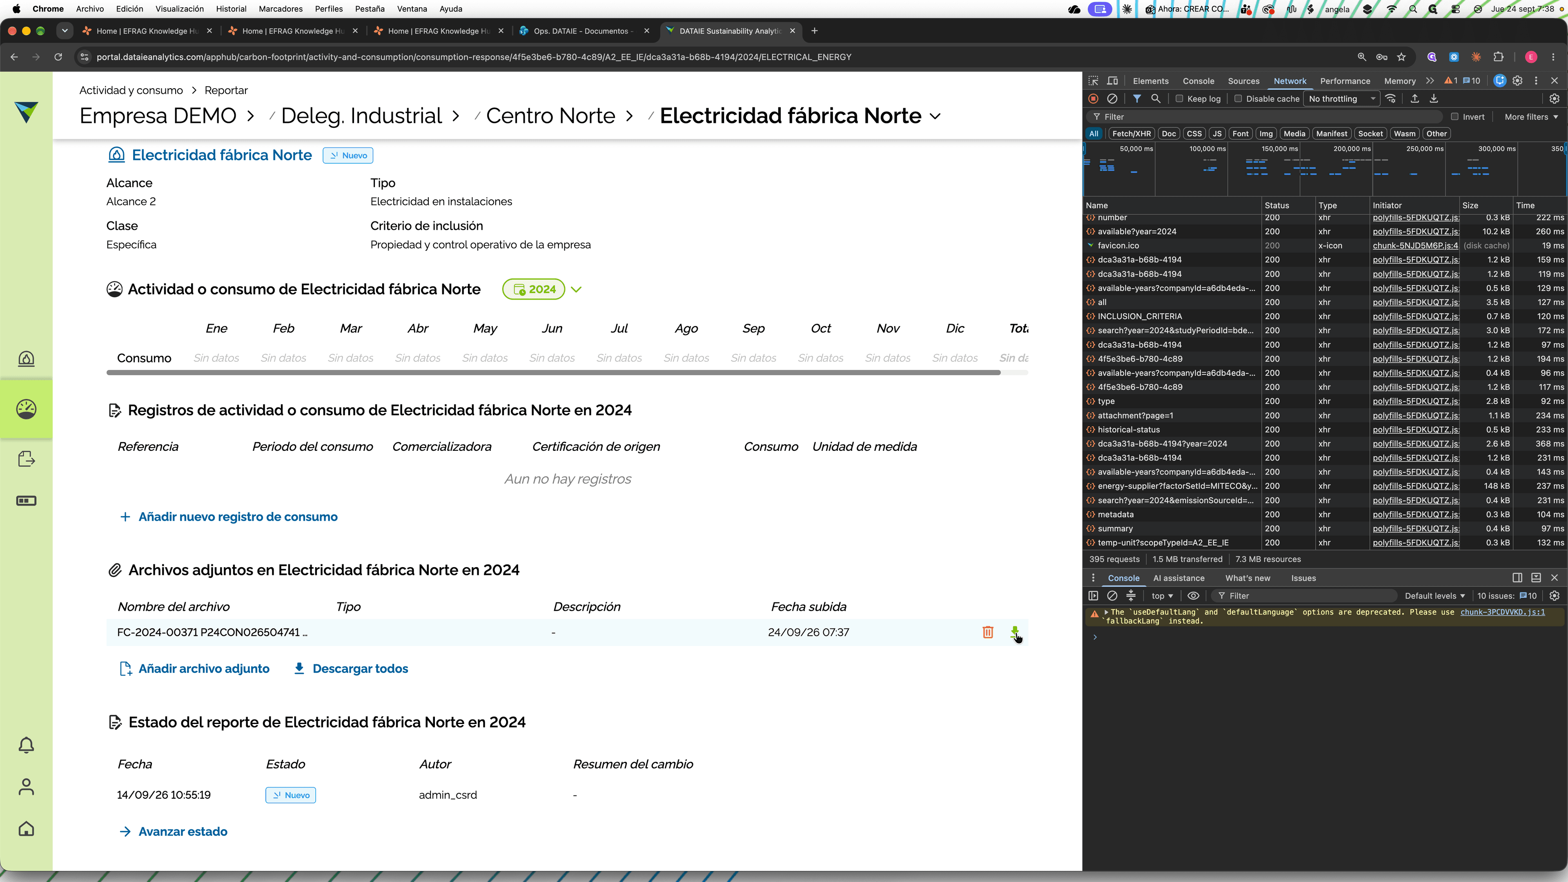Tick the Invert filter checkbox

1454,117
